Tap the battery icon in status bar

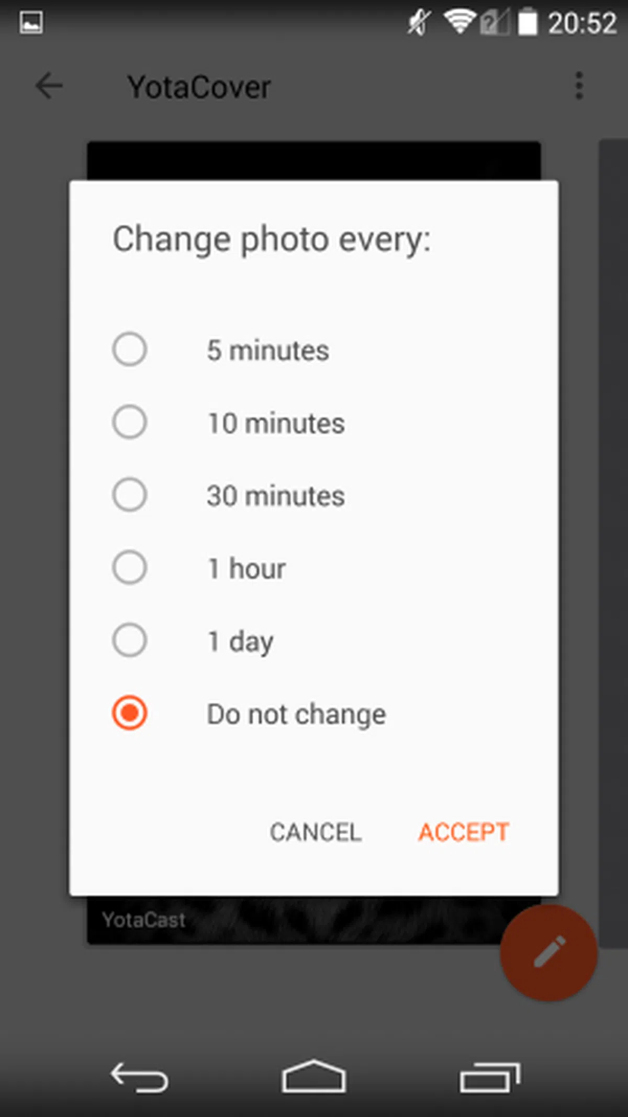pos(528,23)
